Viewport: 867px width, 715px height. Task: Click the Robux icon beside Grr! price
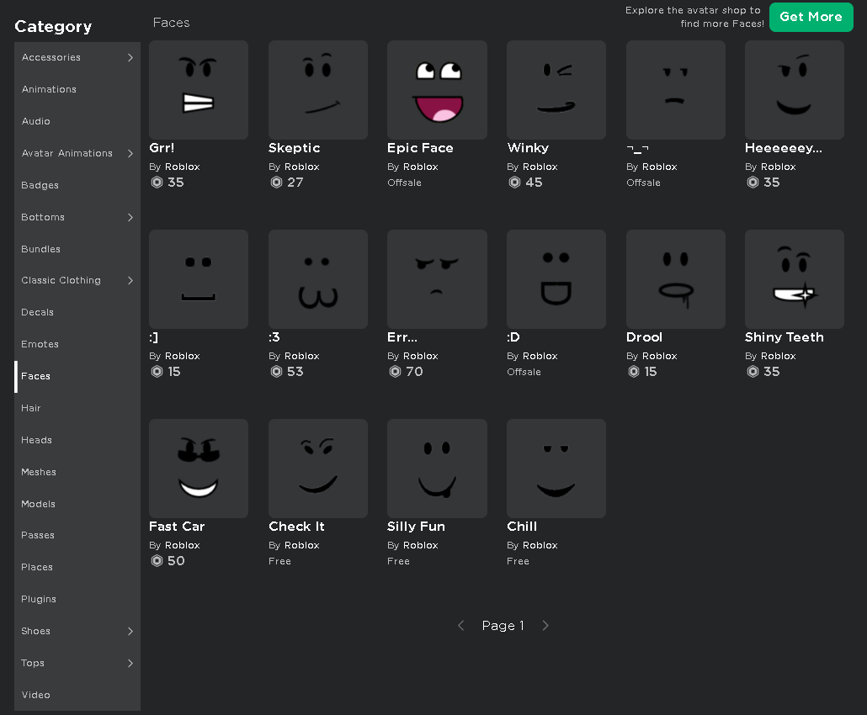[x=157, y=183]
